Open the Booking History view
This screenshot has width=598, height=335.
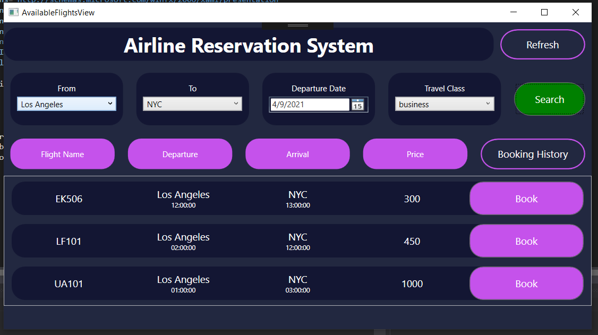point(533,154)
